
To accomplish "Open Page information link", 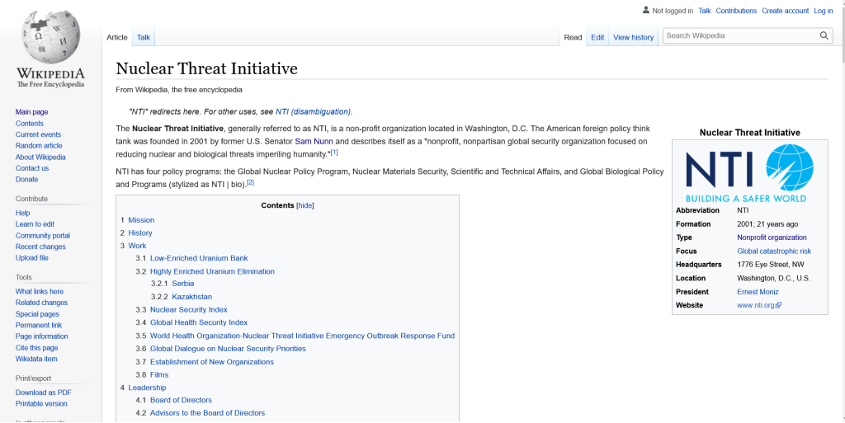I will pos(42,336).
